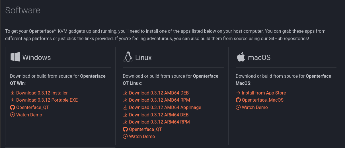Screen dimensions: 345x148
Task: Download 0.3.12 AMD64 DEB package
Action: click(159, 93)
